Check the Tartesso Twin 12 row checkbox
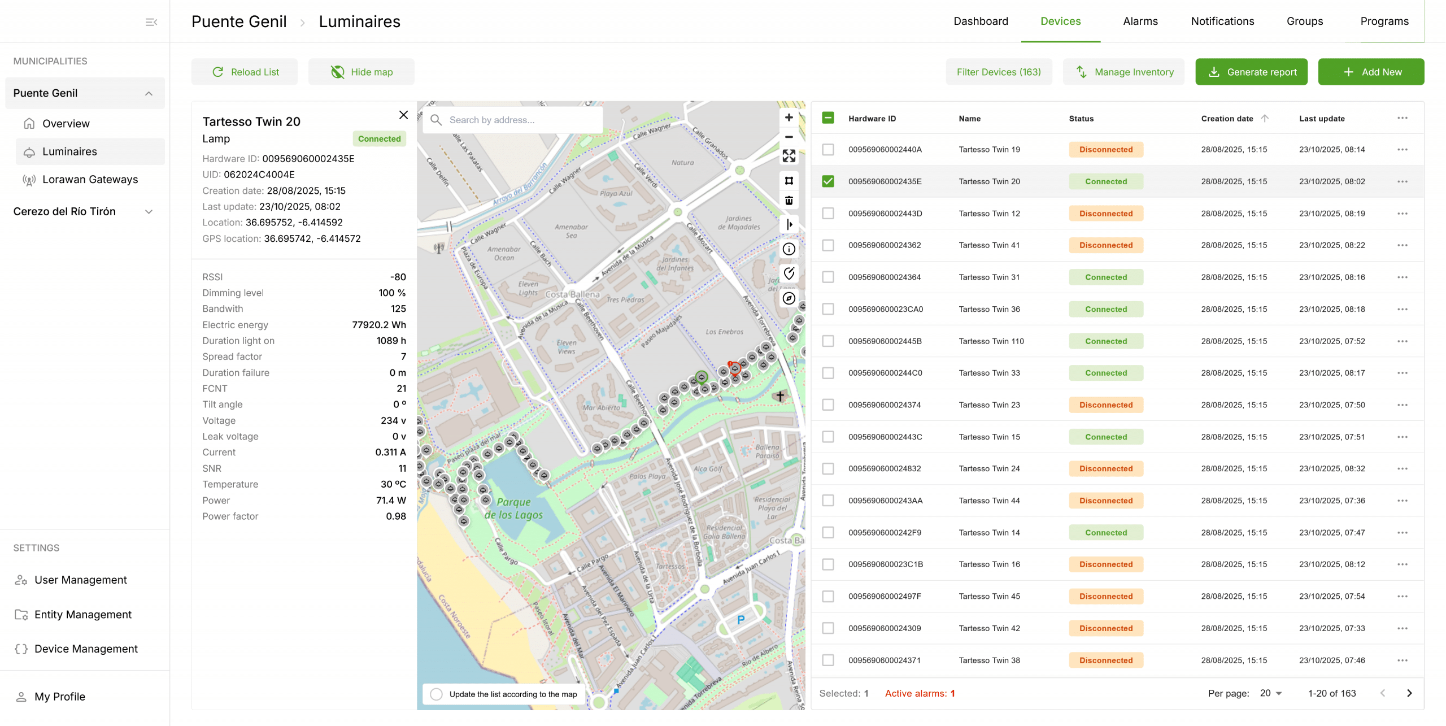Viewport: 1446px width, 726px height. pos(827,214)
